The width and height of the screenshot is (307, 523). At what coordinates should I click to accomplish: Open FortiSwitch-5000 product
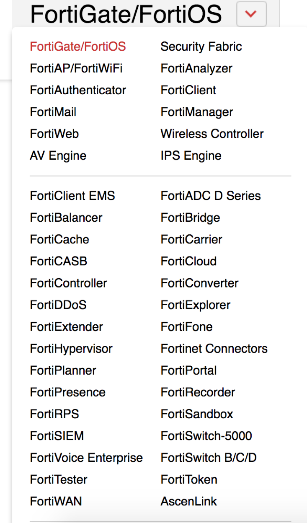[x=206, y=436]
